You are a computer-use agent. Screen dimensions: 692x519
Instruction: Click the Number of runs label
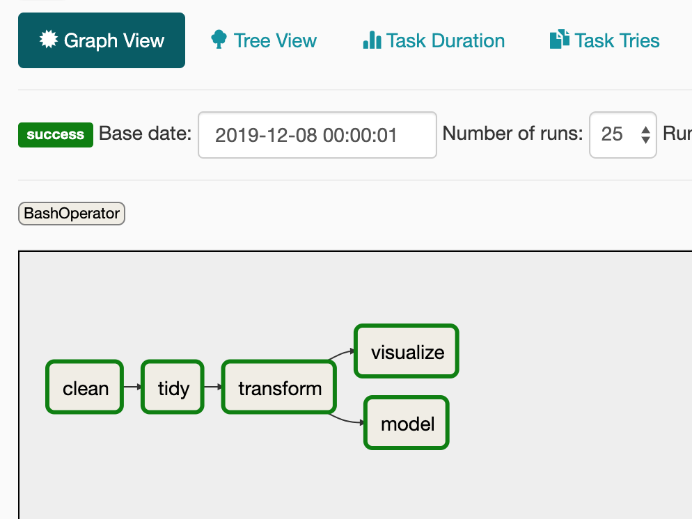(513, 133)
